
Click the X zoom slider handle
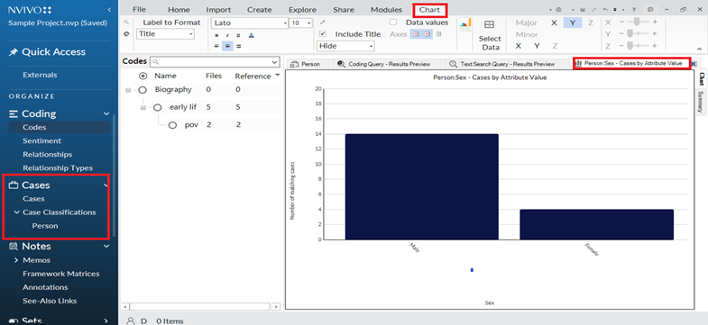[637, 22]
